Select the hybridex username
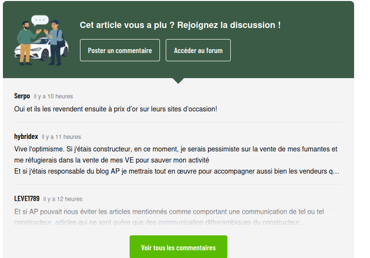The width and height of the screenshot is (370, 258). [26, 136]
